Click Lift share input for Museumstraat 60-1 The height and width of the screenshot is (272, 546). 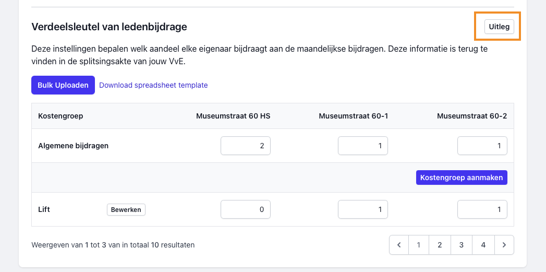point(363,209)
